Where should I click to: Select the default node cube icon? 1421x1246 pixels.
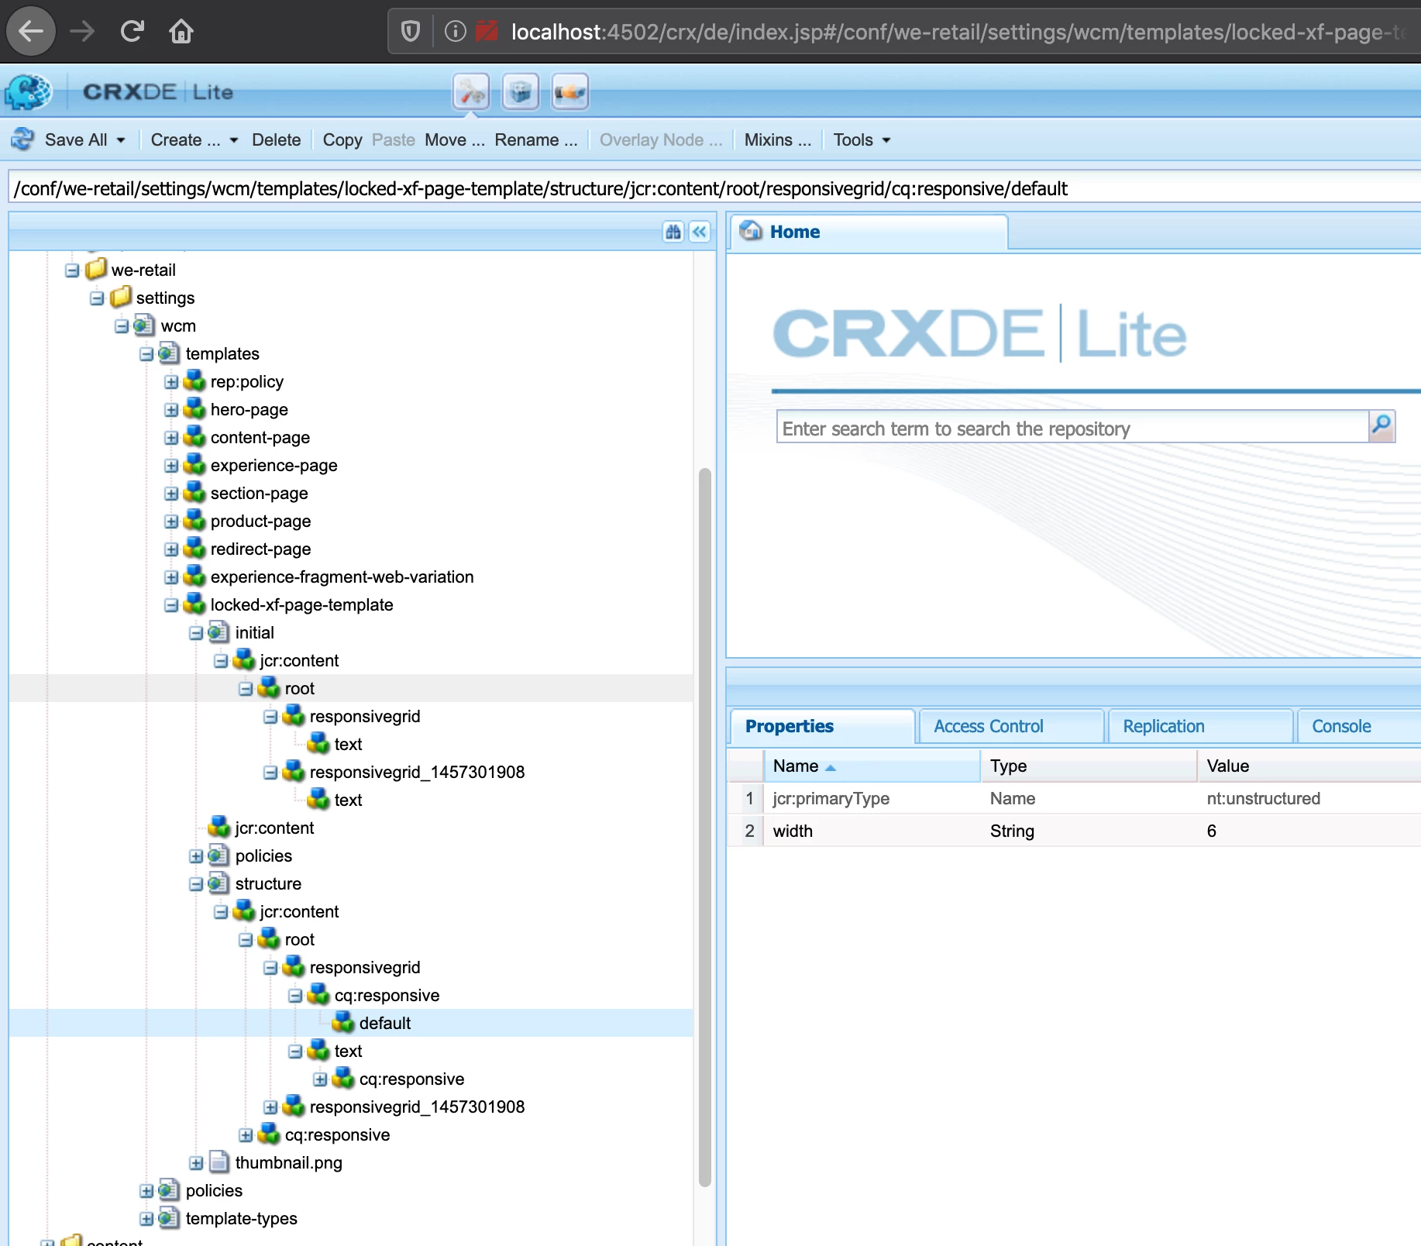coord(342,1022)
